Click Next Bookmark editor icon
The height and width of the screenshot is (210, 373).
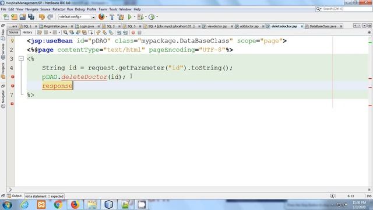pos(105,33)
